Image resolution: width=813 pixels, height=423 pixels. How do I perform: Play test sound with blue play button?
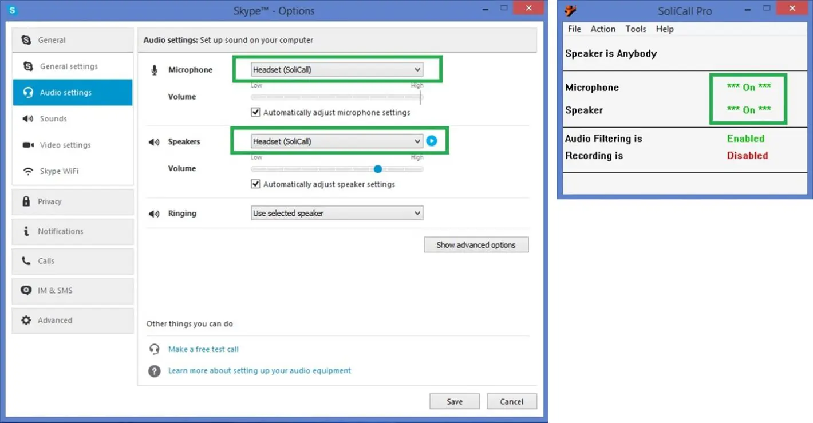click(432, 141)
